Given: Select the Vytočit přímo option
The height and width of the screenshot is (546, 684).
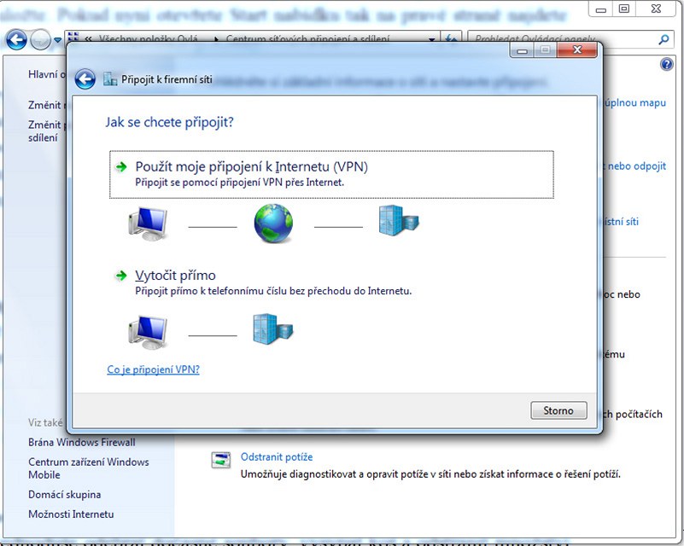Looking at the screenshot, I should (x=175, y=276).
